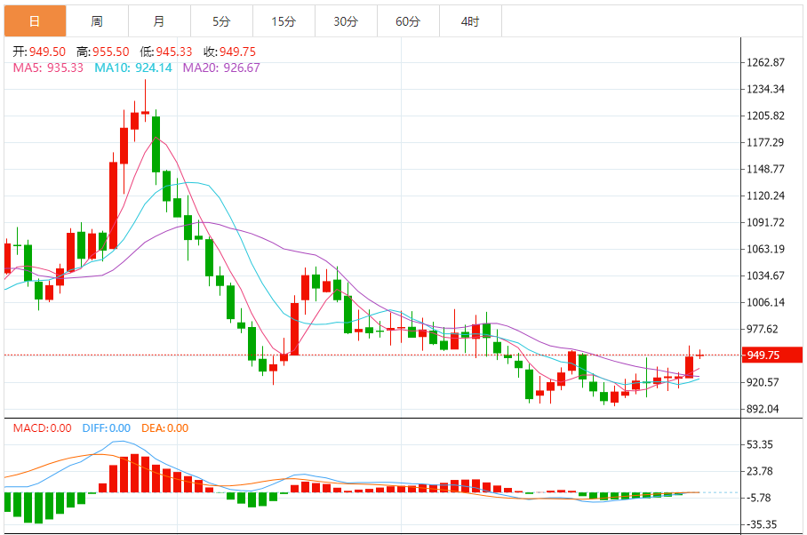The height and width of the screenshot is (535, 807).
Task: Open the 4时 interval tab
Action: coord(470,21)
